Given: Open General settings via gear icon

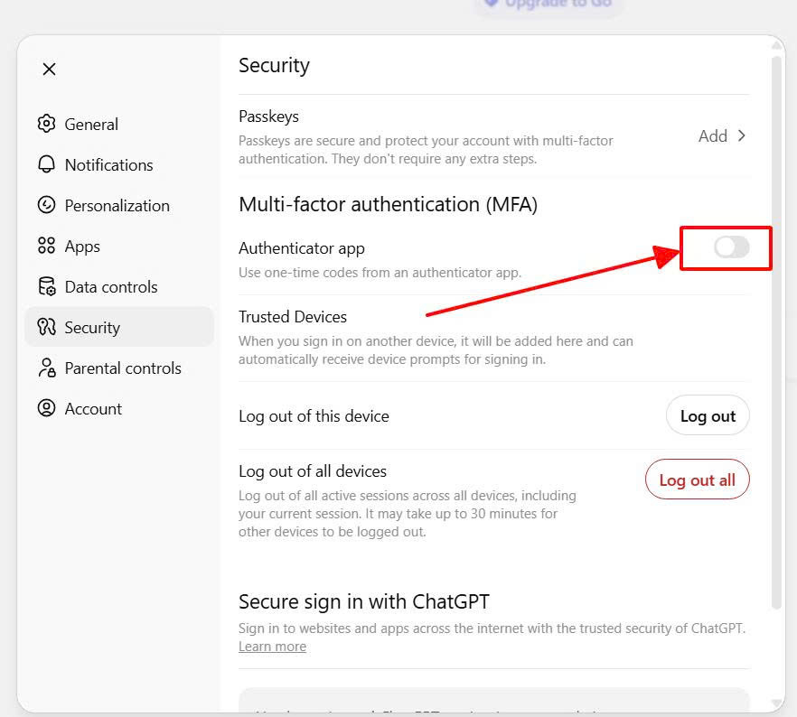Looking at the screenshot, I should [x=46, y=124].
